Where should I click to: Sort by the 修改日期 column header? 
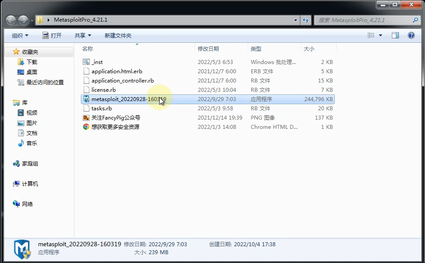[208, 49]
